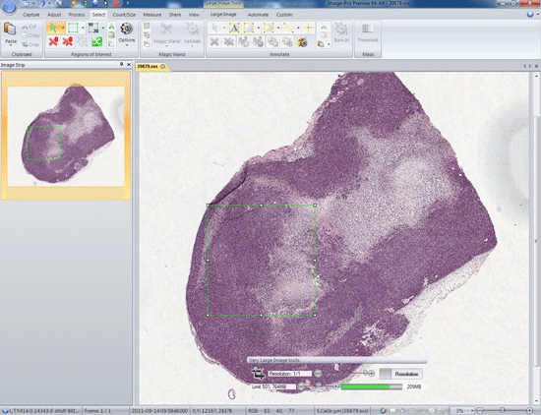This screenshot has height=415, width=541.
Task: Select the yellow crosshair point annotation tool
Action: coord(308,28)
